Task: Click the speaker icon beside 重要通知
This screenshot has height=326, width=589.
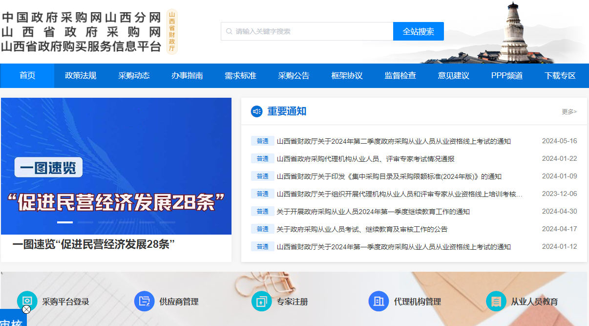Action: click(x=256, y=111)
